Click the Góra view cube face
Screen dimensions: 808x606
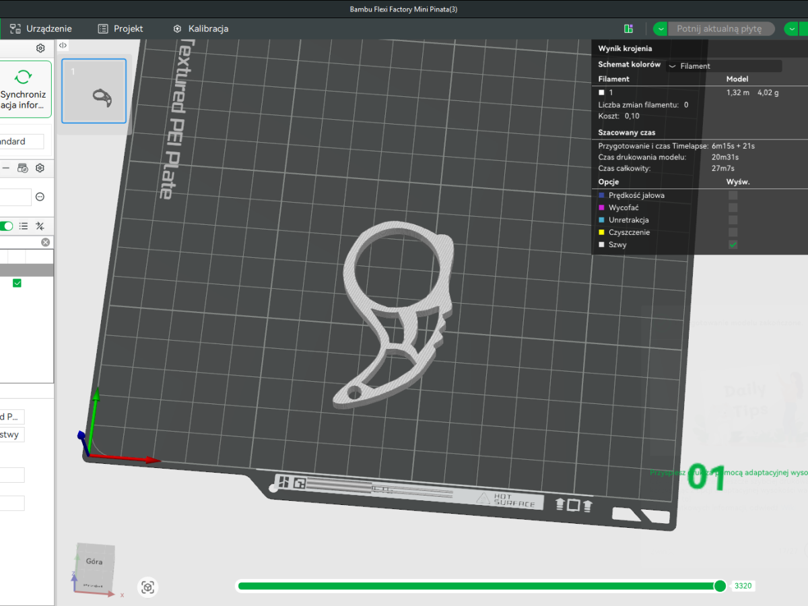(x=94, y=562)
